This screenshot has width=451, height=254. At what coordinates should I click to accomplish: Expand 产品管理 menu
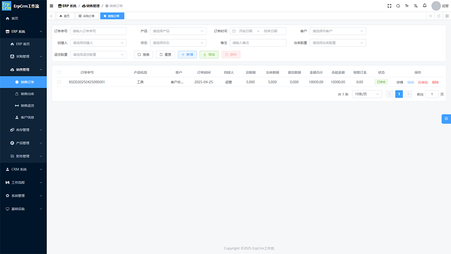(23, 143)
